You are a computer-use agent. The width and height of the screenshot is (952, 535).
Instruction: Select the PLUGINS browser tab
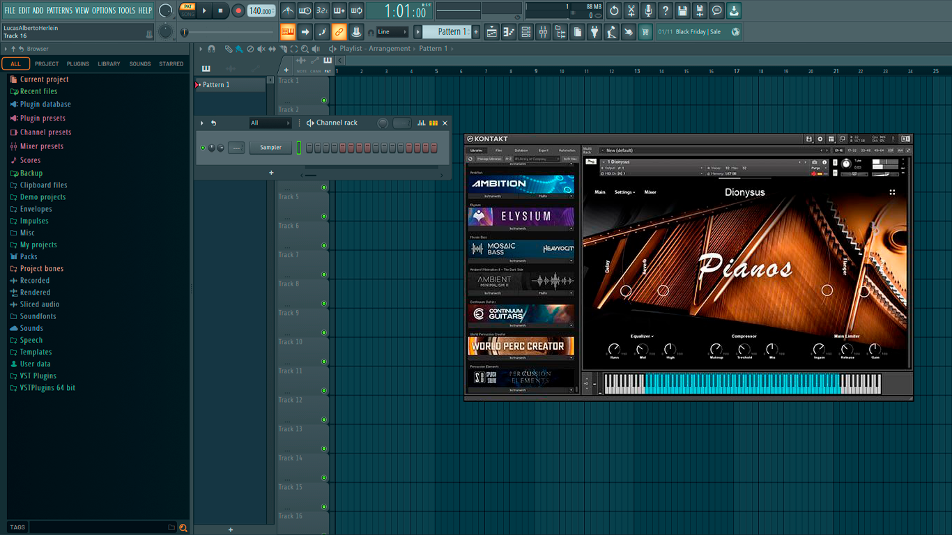tap(78, 63)
